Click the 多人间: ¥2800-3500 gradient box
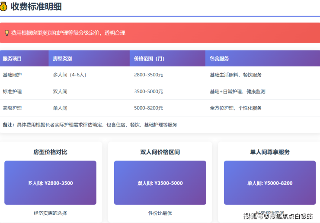Image resolution: width=320 pixels, height=223 pixels. pyautogui.click(x=50, y=183)
